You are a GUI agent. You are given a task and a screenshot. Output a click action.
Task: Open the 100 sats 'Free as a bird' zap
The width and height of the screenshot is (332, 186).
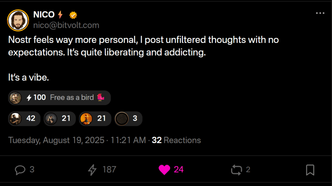pyautogui.click(x=60, y=98)
